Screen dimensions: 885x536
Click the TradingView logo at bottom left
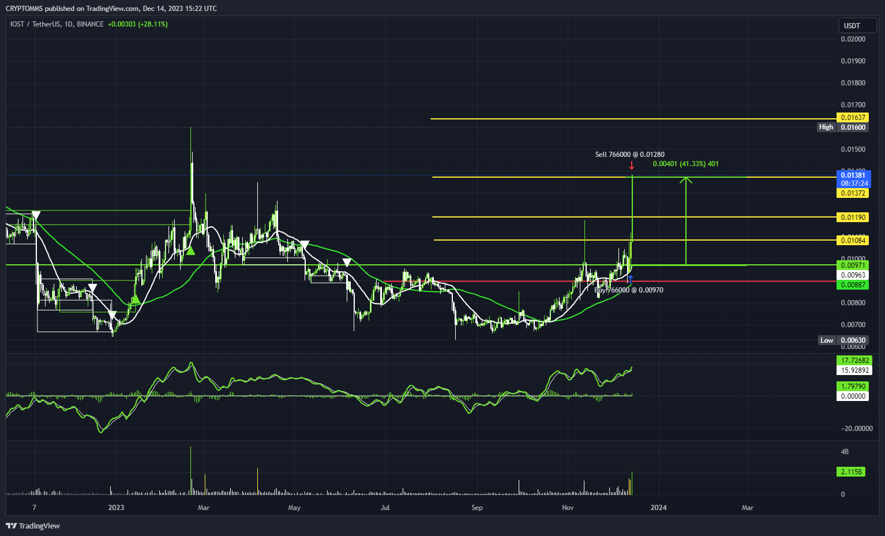(x=33, y=526)
